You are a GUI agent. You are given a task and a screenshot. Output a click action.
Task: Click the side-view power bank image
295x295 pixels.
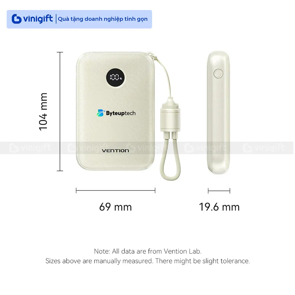[x=218, y=112]
